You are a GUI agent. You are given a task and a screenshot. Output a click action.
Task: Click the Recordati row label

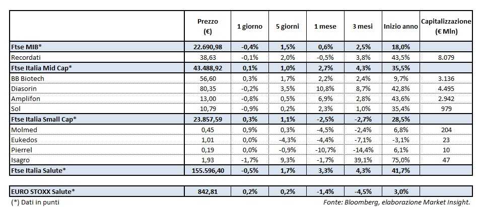tap(26, 57)
